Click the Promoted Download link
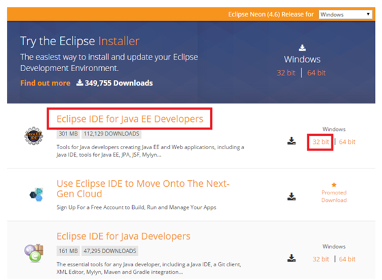 point(334,196)
